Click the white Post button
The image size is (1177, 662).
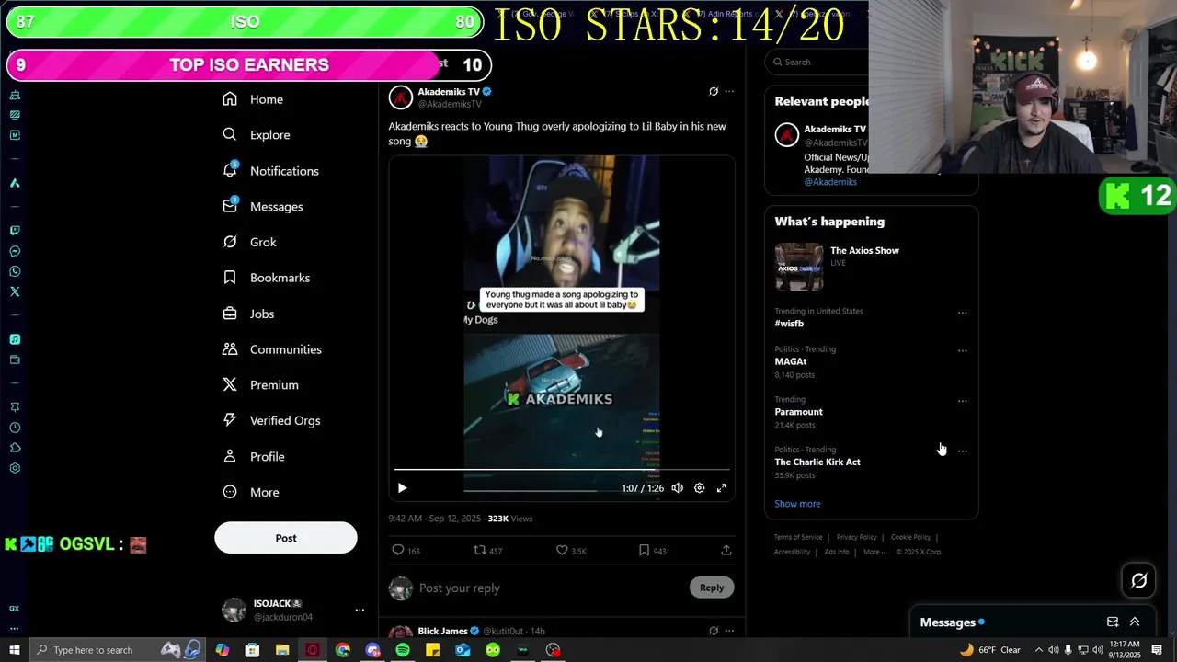286,538
